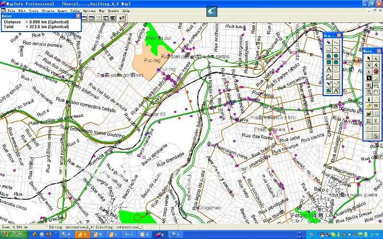383x239 pixels.
Task: Choose the Boundary Select tool
Action: (369, 71)
